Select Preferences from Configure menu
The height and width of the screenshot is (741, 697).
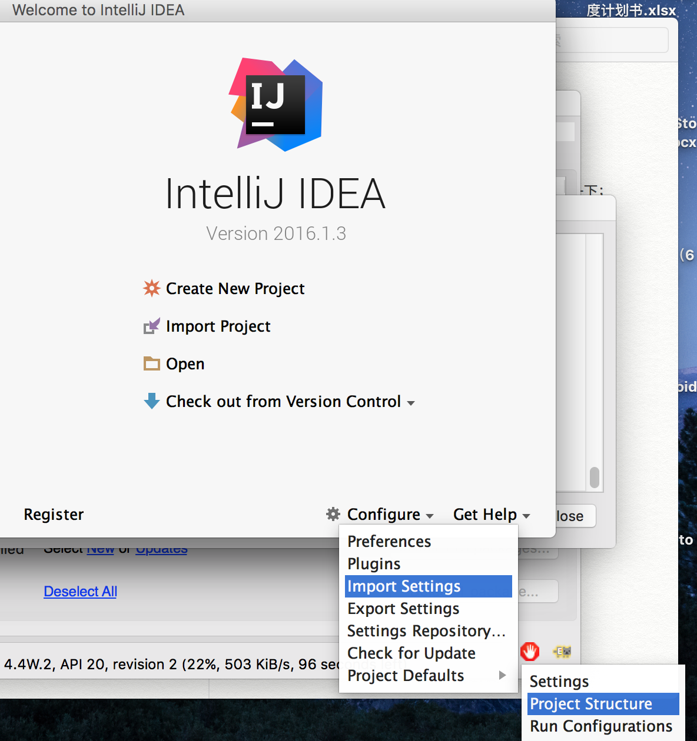tap(429, 541)
